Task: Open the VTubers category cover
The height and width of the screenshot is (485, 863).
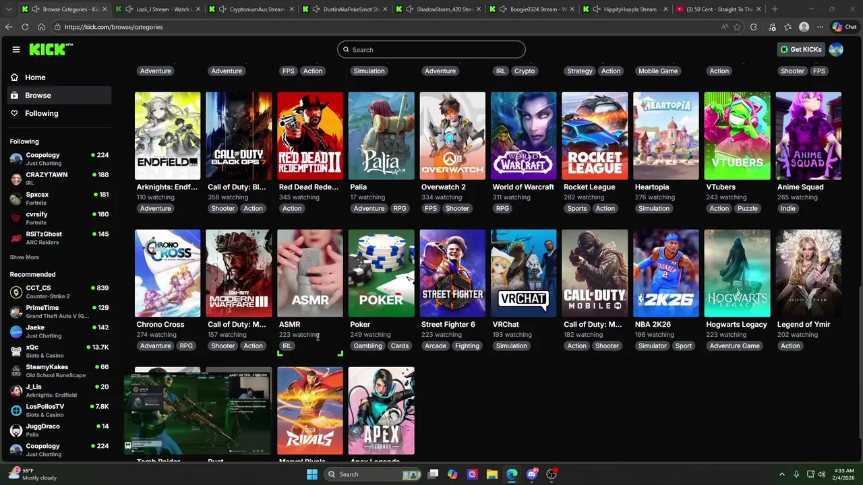Action: coord(737,136)
